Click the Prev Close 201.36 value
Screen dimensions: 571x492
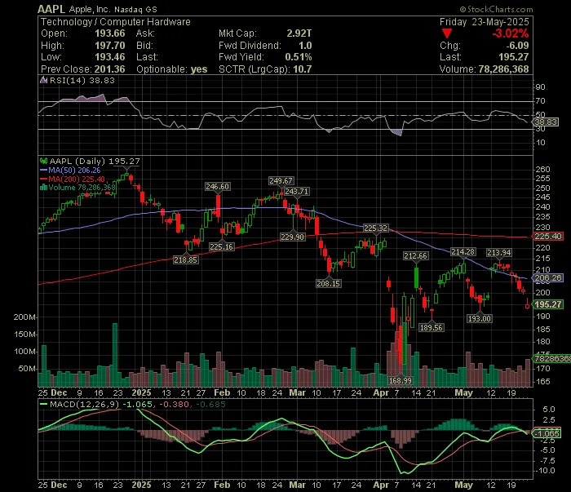(109, 69)
